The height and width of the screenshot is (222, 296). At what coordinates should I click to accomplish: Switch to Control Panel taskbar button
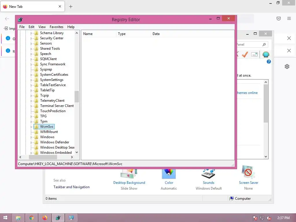[71, 218]
